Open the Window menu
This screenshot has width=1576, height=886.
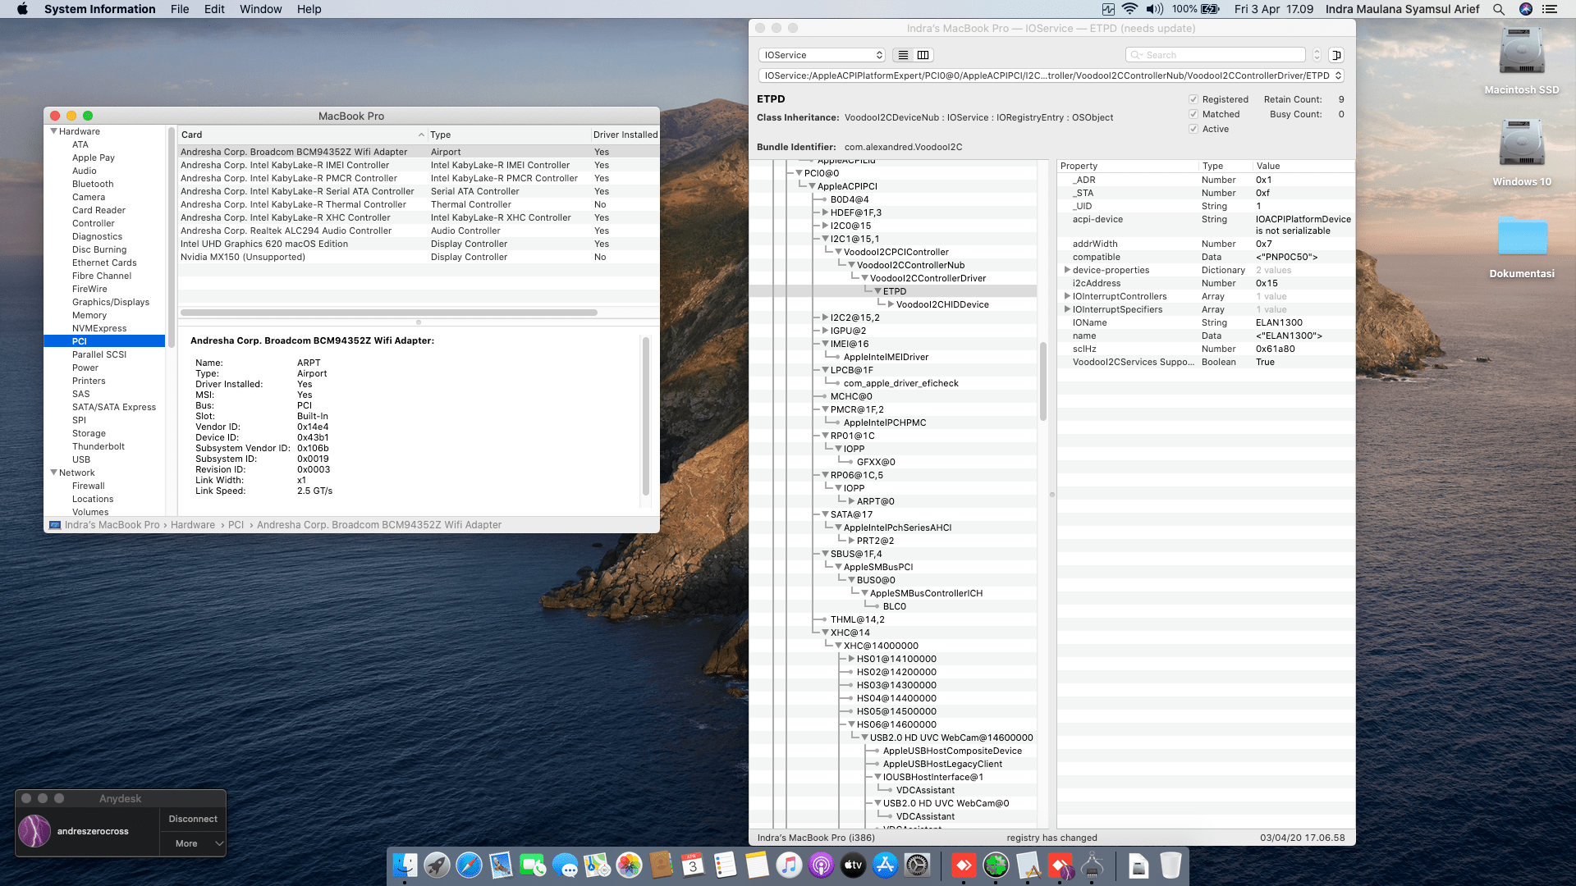[260, 9]
